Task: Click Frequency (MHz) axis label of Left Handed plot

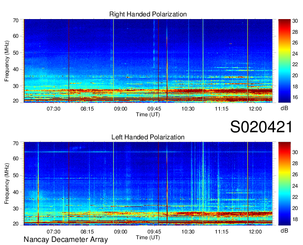Action: click(x=7, y=184)
